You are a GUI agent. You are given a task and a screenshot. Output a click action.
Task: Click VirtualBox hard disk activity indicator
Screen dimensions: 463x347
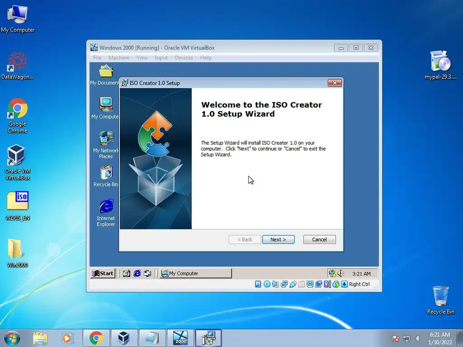click(258, 284)
